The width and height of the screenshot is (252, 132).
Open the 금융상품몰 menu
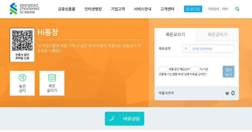[x=67, y=9]
